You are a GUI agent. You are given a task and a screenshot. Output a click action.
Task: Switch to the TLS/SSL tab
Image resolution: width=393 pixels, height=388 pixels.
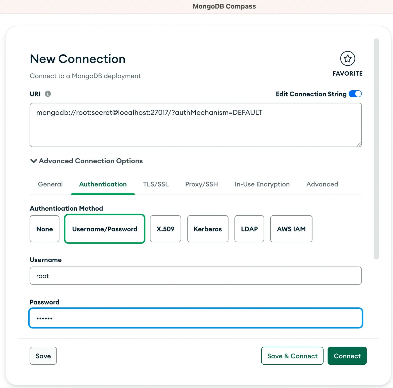coord(156,184)
